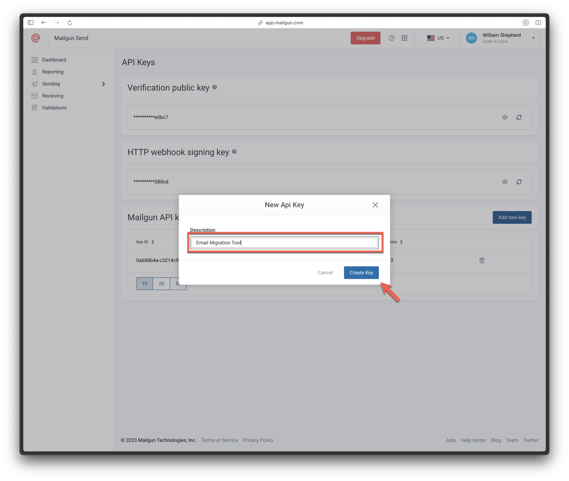Open browser split view icon
The image size is (569, 481).
coord(538,23)
